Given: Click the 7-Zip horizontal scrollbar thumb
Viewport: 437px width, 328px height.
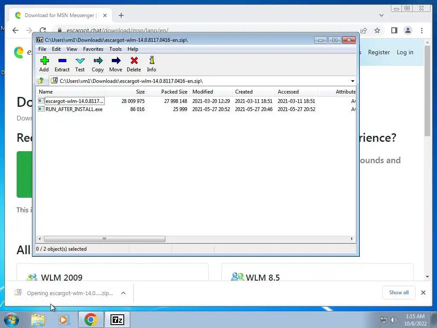Looking at the screenshot, I should (x=105, y=239).
